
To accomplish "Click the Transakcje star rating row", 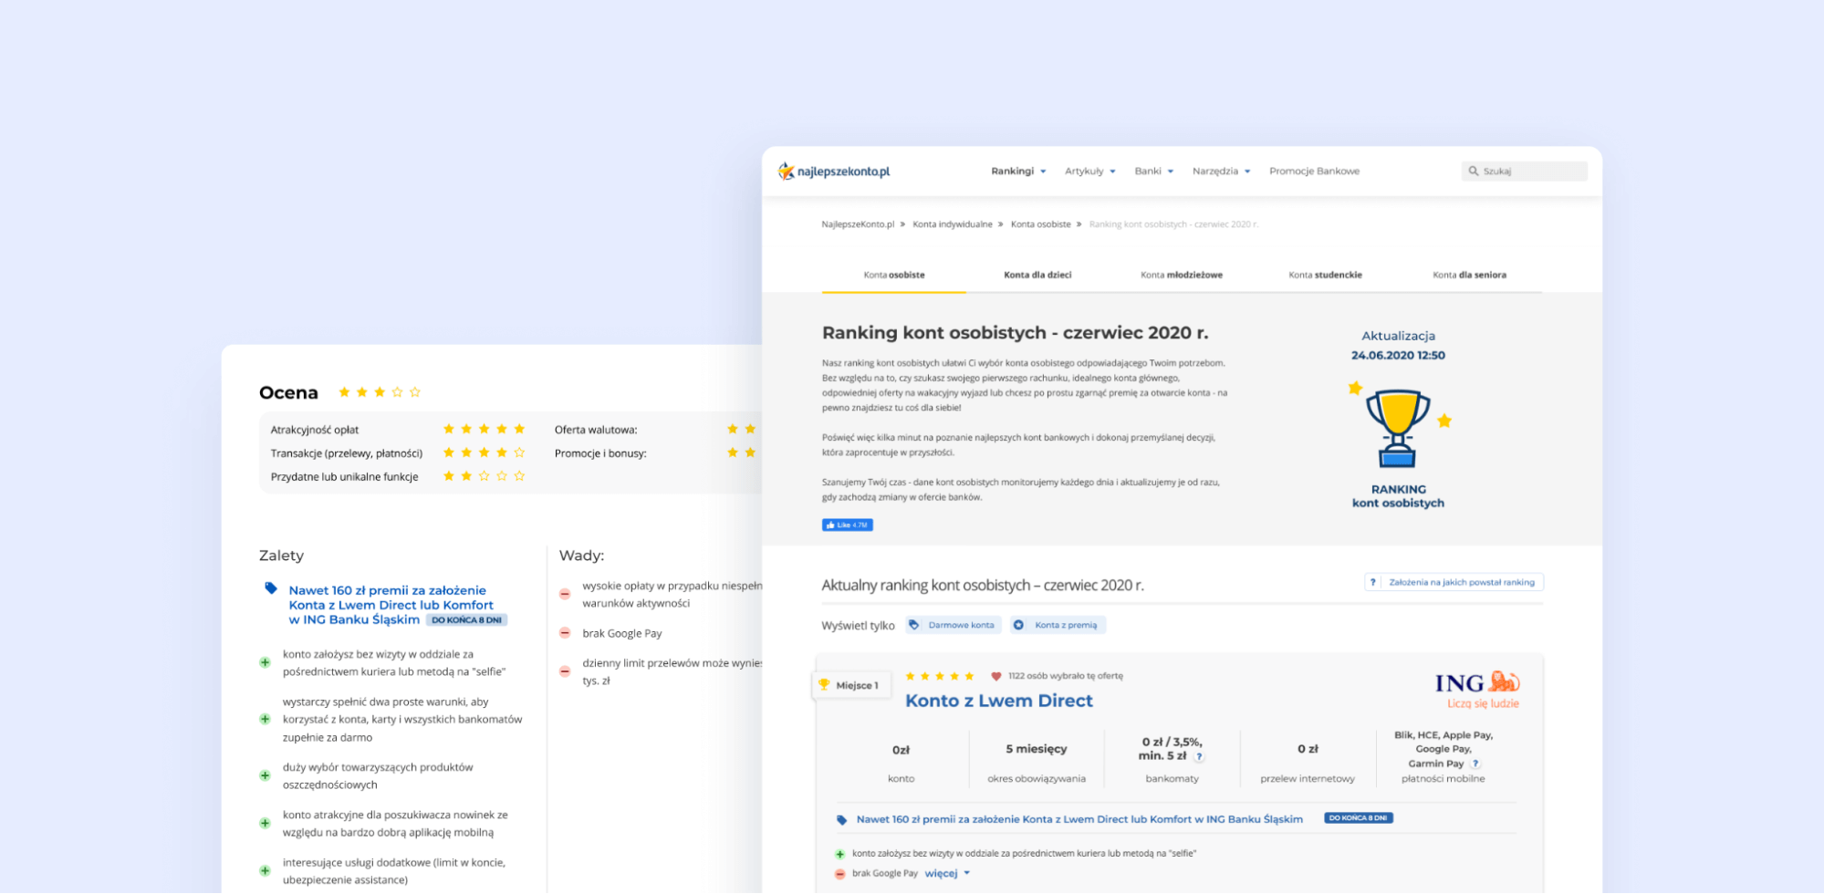I will click(484, 452).
